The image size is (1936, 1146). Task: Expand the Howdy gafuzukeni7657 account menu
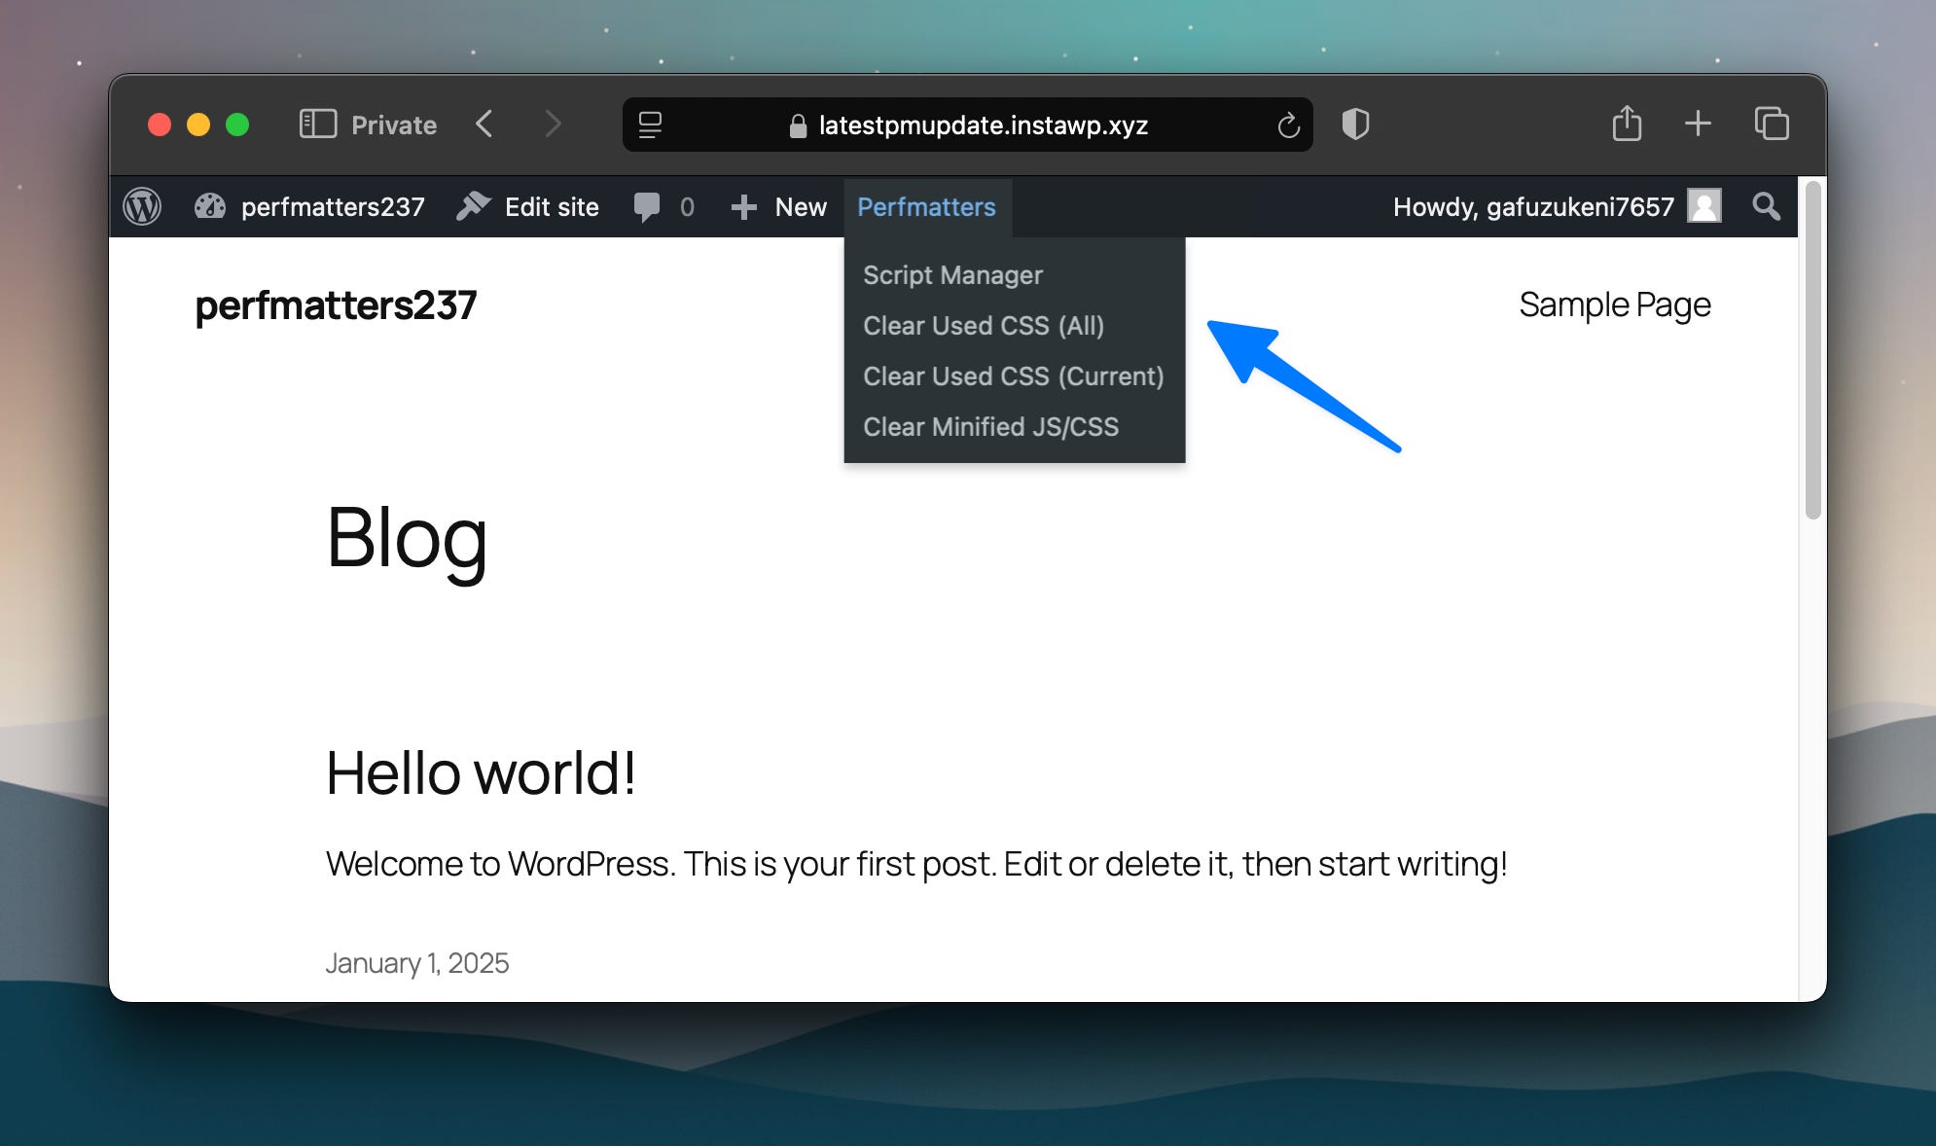tap(1532, 207)
